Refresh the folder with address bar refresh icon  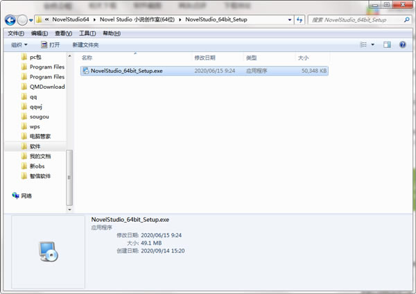click(300, 20)
